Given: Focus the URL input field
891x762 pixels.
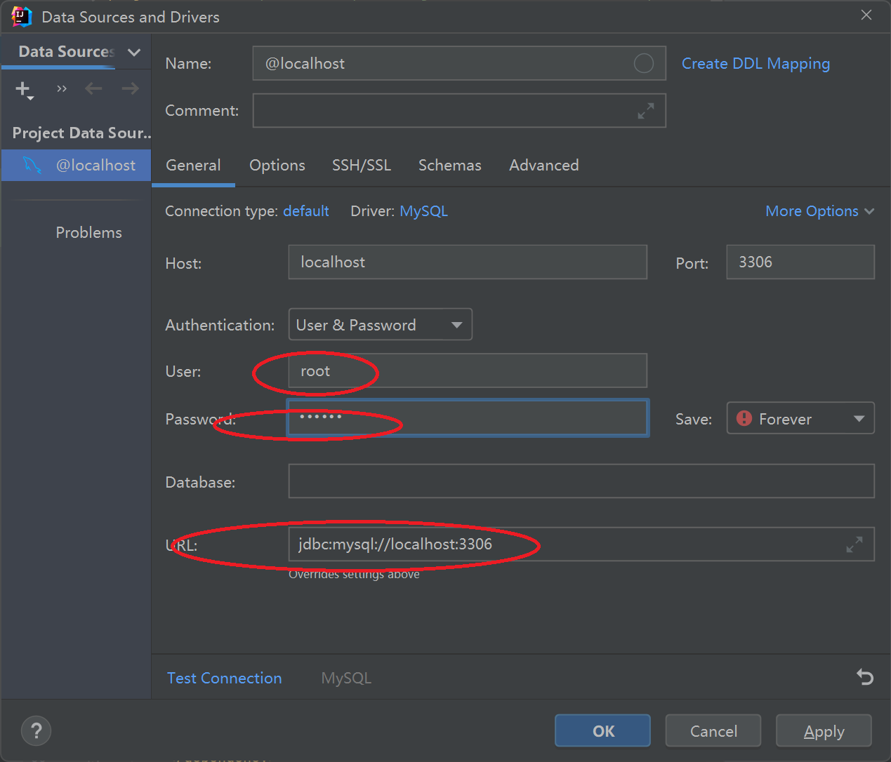Looking at the screenshot, I should [x=581, y=544].
